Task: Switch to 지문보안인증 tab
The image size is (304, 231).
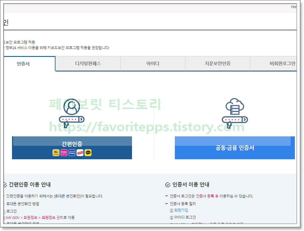Action: pos(217,64)
